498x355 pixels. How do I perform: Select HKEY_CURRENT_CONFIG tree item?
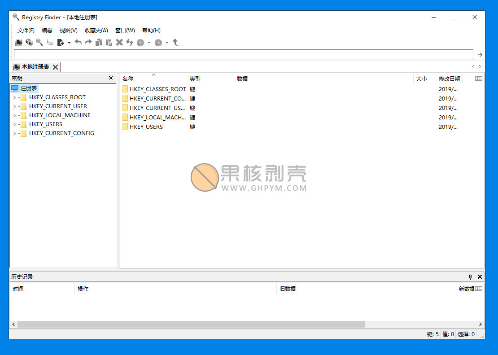(x=61, y=133)
